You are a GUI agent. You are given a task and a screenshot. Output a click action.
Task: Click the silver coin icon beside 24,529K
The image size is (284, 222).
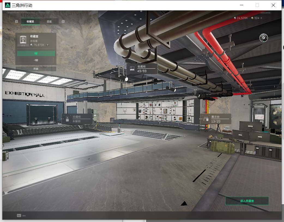(235, 18)
